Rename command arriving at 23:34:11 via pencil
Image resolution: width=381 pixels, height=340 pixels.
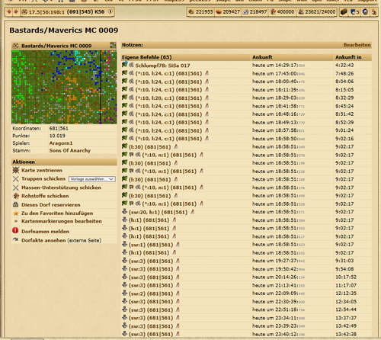(178, 318)
